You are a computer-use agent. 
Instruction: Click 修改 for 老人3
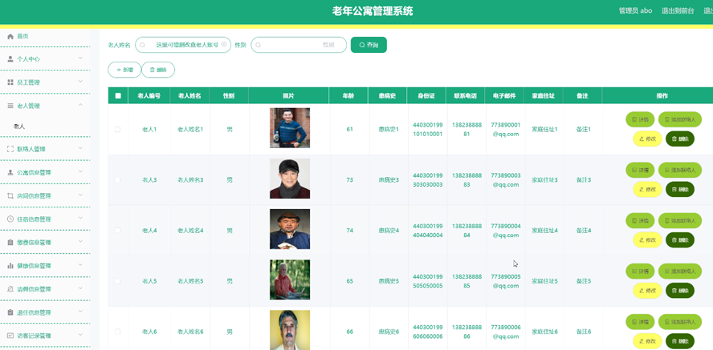pyautogui.click(x=647, y=189)
